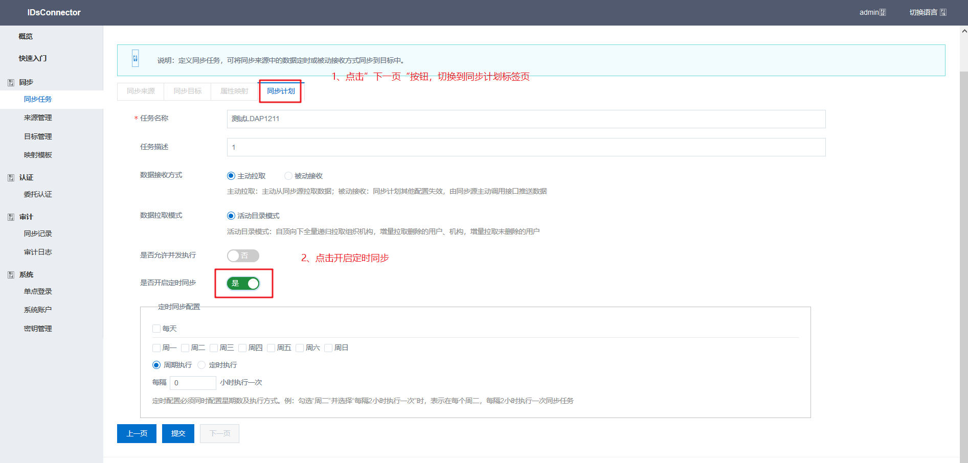The height and width of the screenshot is (463, 968).
Task: Click the disabled 下一页 button
Action: click(x=219, y=434)
